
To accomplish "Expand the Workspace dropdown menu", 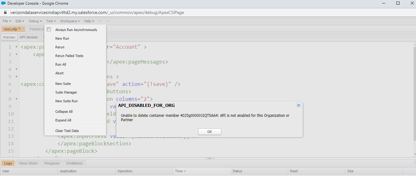I will click(70, 21).
